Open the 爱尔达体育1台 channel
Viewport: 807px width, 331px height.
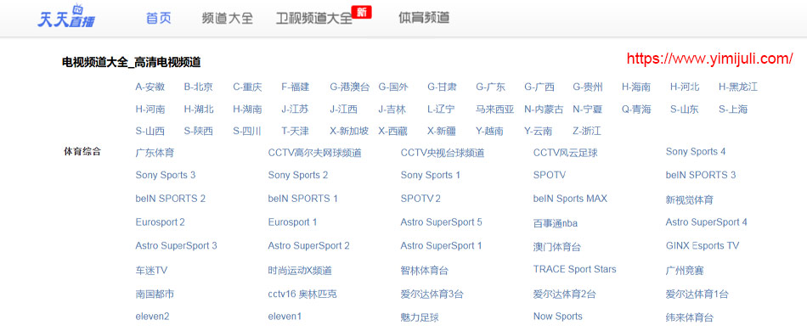coord(697,295)
